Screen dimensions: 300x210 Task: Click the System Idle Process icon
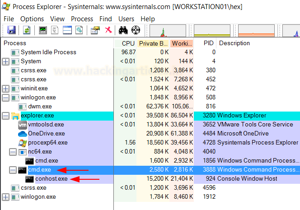point(15,52)
